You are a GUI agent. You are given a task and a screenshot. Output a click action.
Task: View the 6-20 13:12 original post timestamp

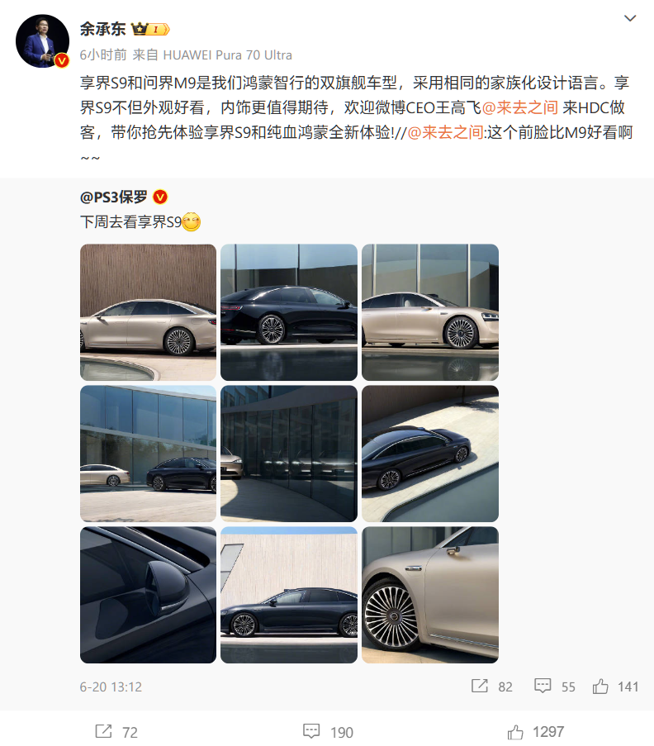(x=111, y=687)
